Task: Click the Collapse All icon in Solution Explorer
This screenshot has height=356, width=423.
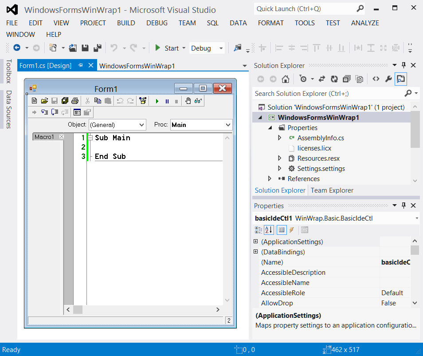Action: click(347, 79)
